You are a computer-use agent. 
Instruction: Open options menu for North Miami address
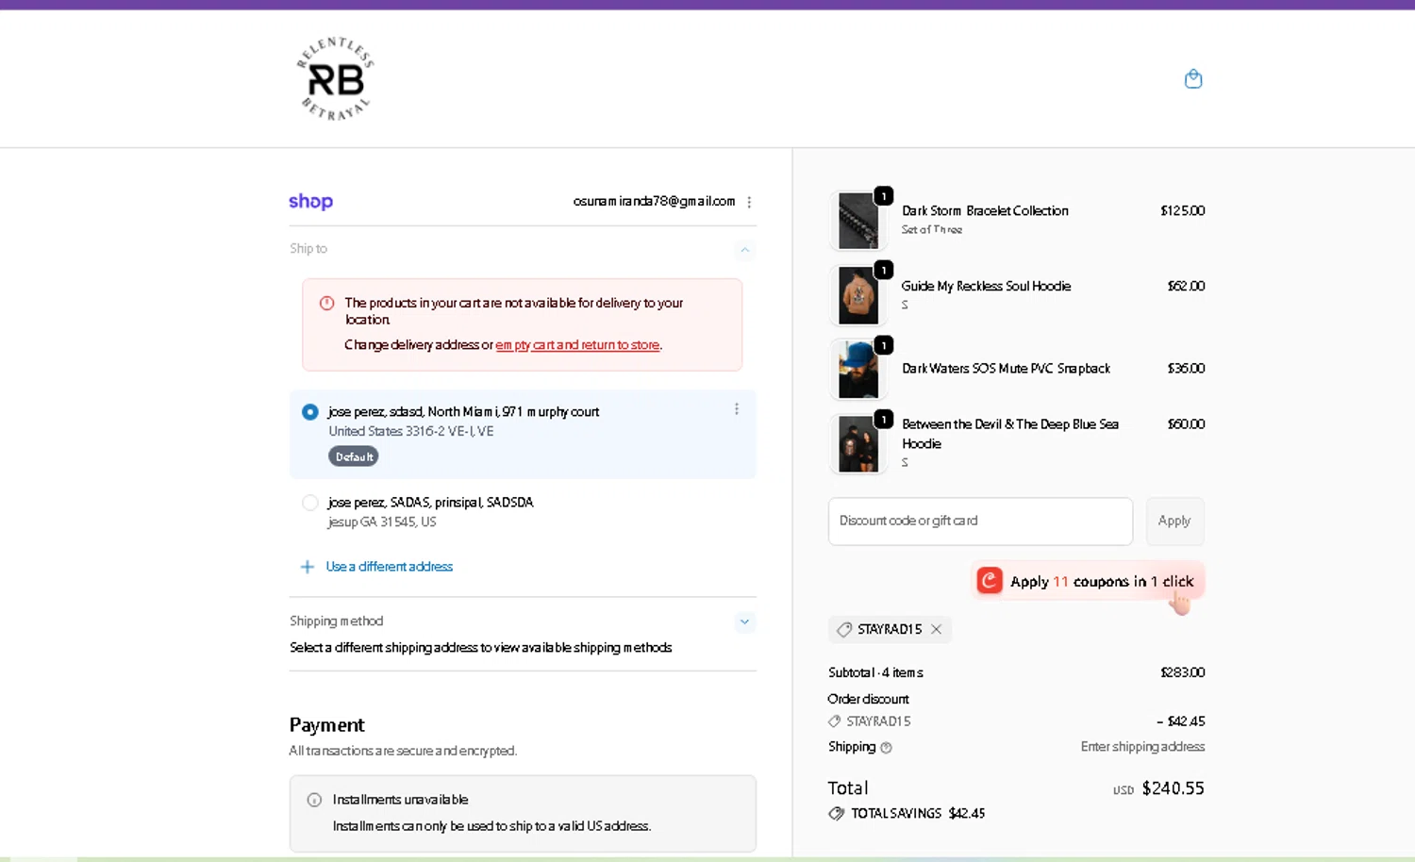(737, 409)
